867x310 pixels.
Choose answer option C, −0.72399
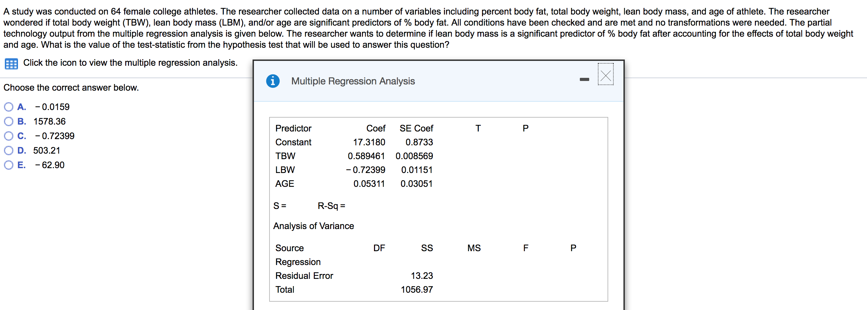pos(9,136)
